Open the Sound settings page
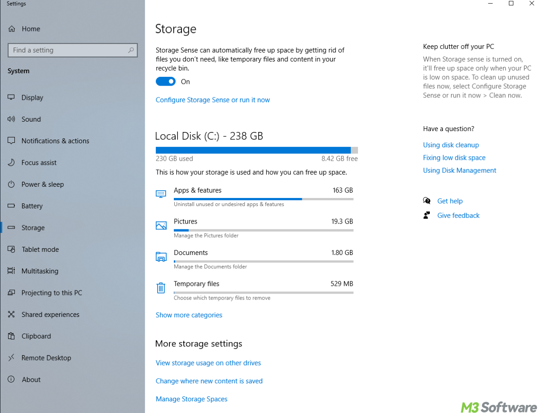Screen dimensions: 539x413 pyautogui.click(x=31, y=119)
